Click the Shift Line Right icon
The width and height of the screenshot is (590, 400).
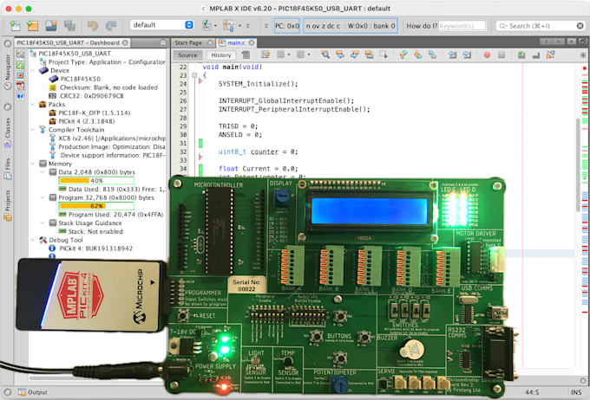467,55
